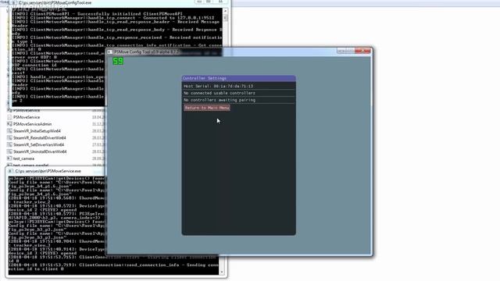Click the PSMoveService.exe console window icon
Screen dimensions: 500x281
click(10, 171)
